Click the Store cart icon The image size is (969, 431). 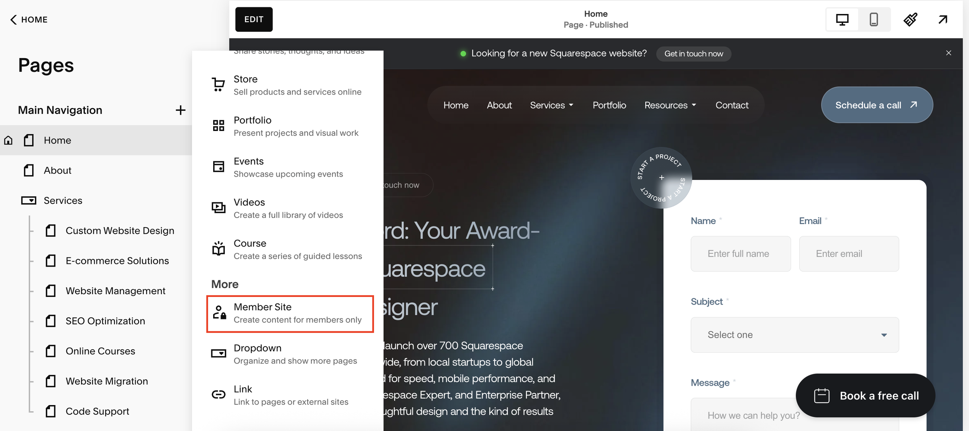click(218, 84)
